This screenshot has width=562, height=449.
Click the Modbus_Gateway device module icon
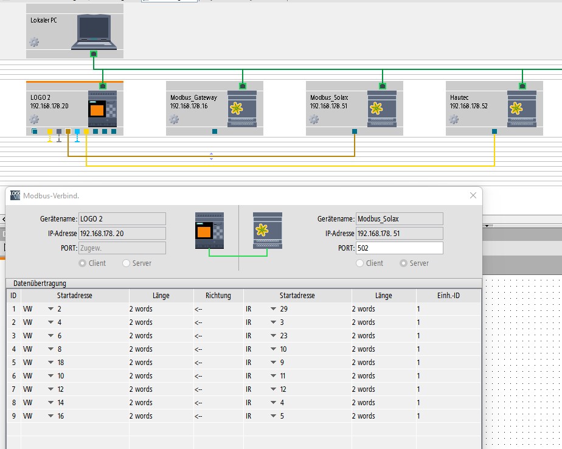click(x=242, y=109)
